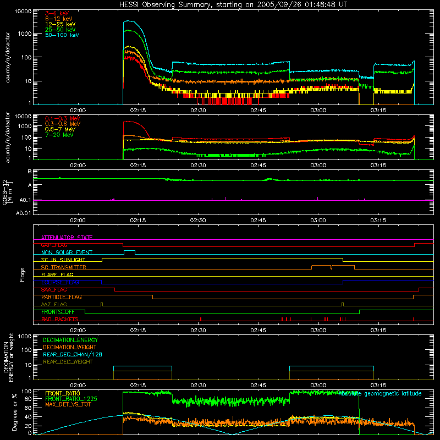Select the 12-25 keV legend label
Viewport: 440px width, 440px height.
(61, 24)
